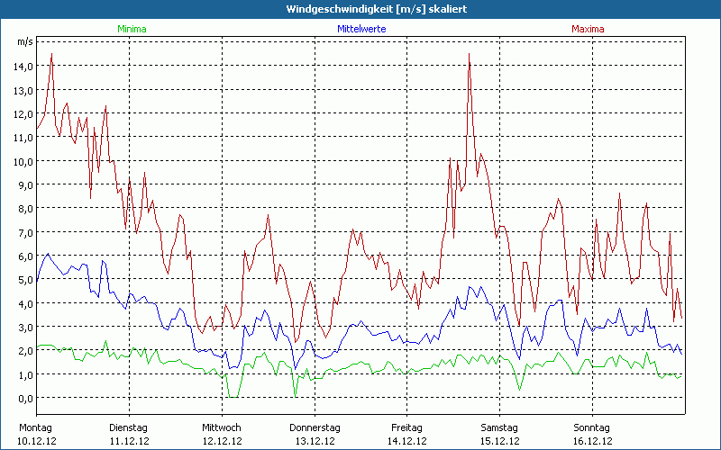
Task: Click the 'Donnerstag' day label
Action: point(315,428)
